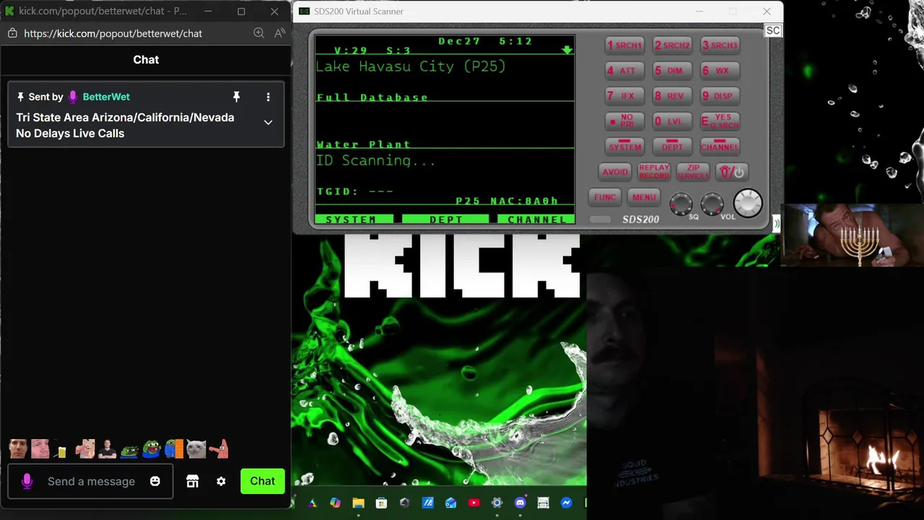Insert the first face emote
Viewport: 924px width, 520px height.
pyautogui.click(x=18, y=449)
